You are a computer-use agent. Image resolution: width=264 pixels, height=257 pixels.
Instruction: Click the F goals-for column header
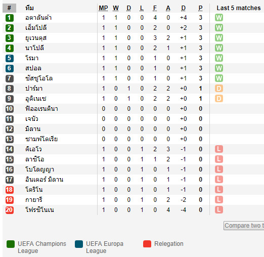[x=155, y=8]
